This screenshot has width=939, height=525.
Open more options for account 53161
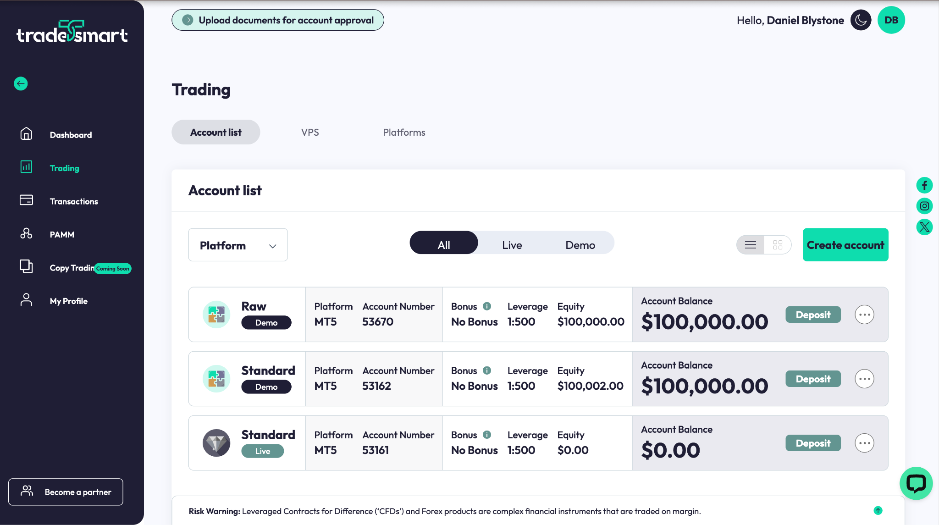(x=864, y=443)
